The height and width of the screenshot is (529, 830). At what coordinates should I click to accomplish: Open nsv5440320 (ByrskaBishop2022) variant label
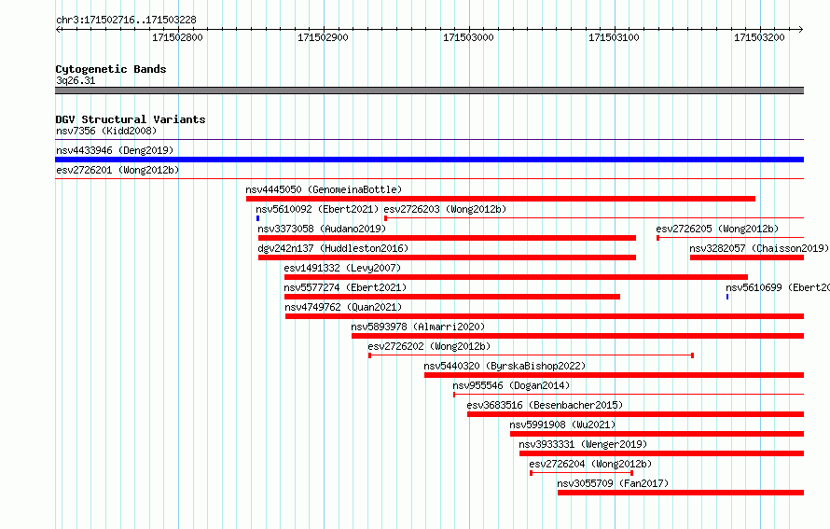pos(505,366)
